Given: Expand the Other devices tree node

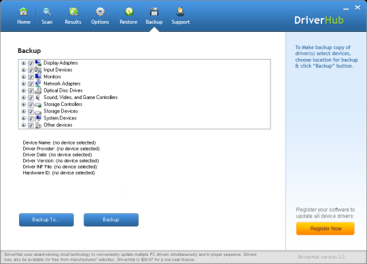Looking at the screenshot, I should click(x=23, y=125).
